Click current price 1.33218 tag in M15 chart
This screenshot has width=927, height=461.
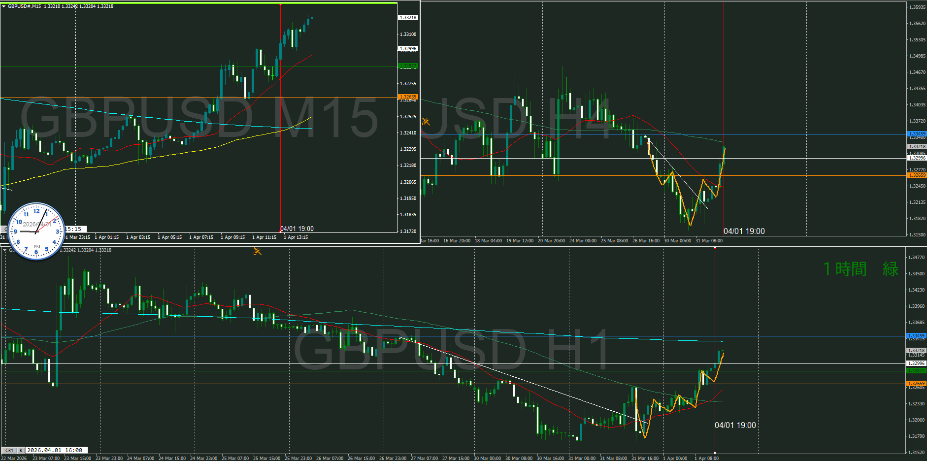click(408, 18)
